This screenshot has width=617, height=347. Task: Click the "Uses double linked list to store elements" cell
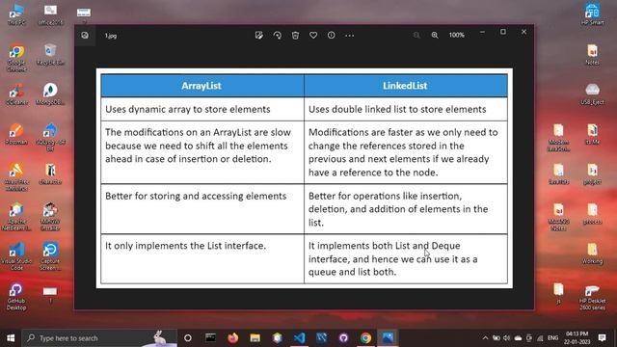[x=406, y=109]
